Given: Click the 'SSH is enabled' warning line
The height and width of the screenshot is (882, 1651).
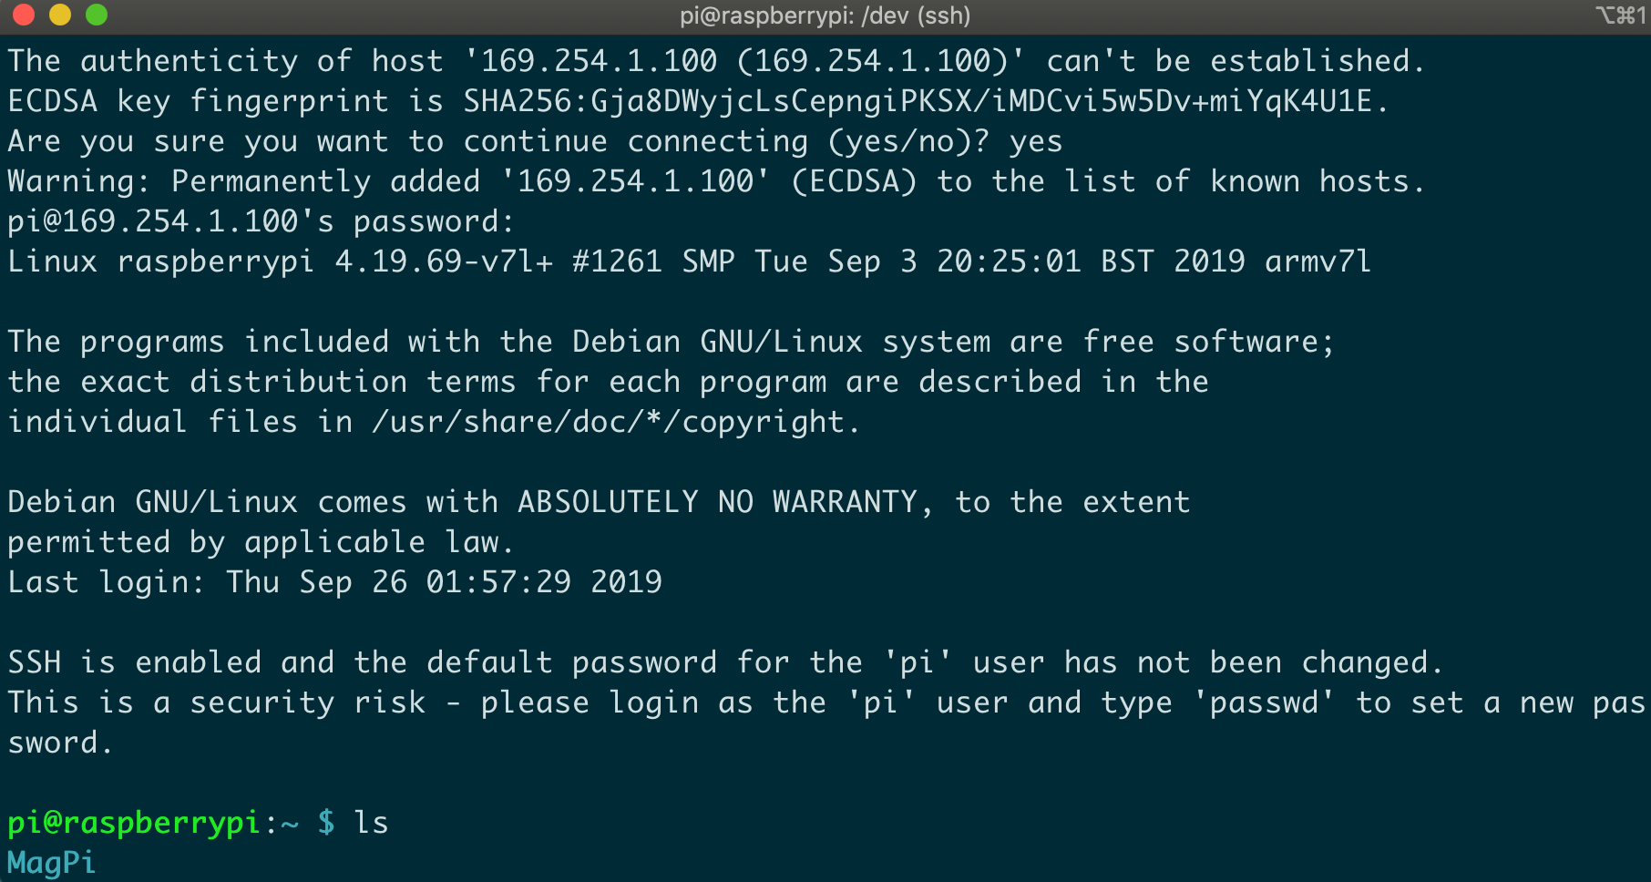Looking at the screenshot, I should [x=725, y=662].
